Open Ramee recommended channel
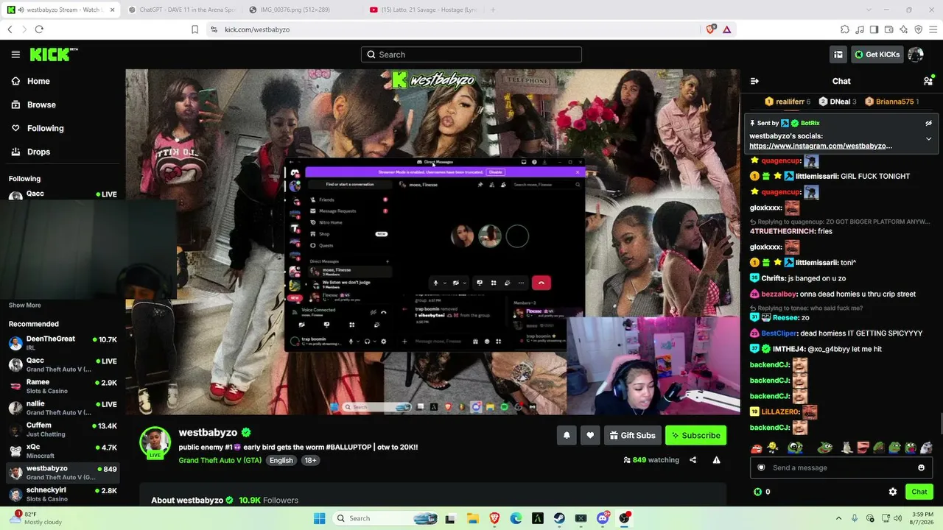The width and height of the screenshot is (943, 530). coord(62,386)
